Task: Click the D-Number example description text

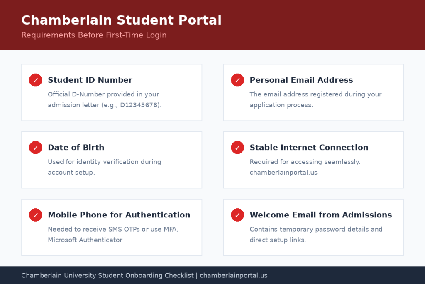Action: pyautogui.click(x=105, y=100)
